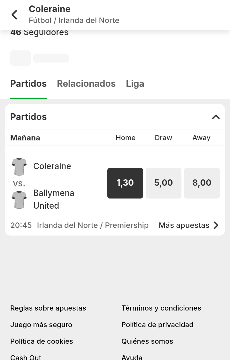230x360 pixels.
Task: Click Coleraine team jersey icon
Action: pos(19,166)
